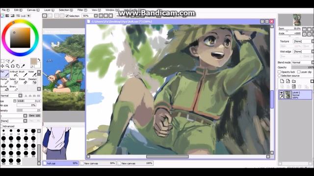Select the Marker tool
The width and height of the screenshot is (314, 176).
pos(4,81)
